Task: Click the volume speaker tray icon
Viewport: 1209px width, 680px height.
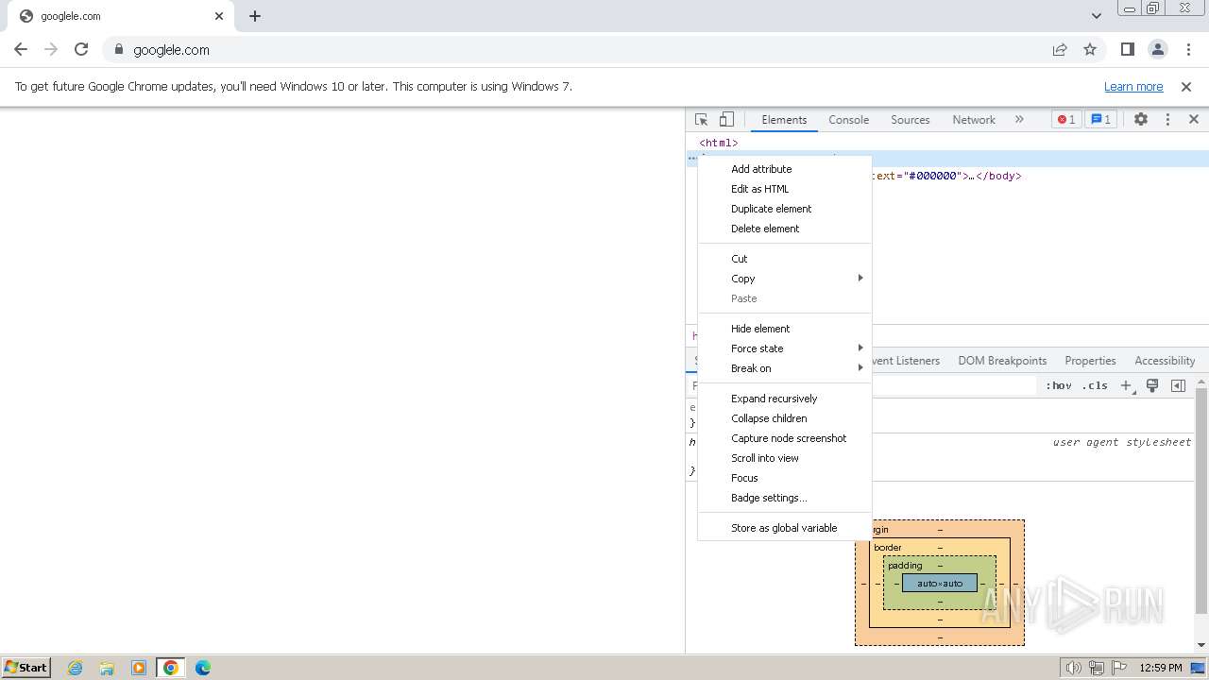Action: coord(1073,668)
